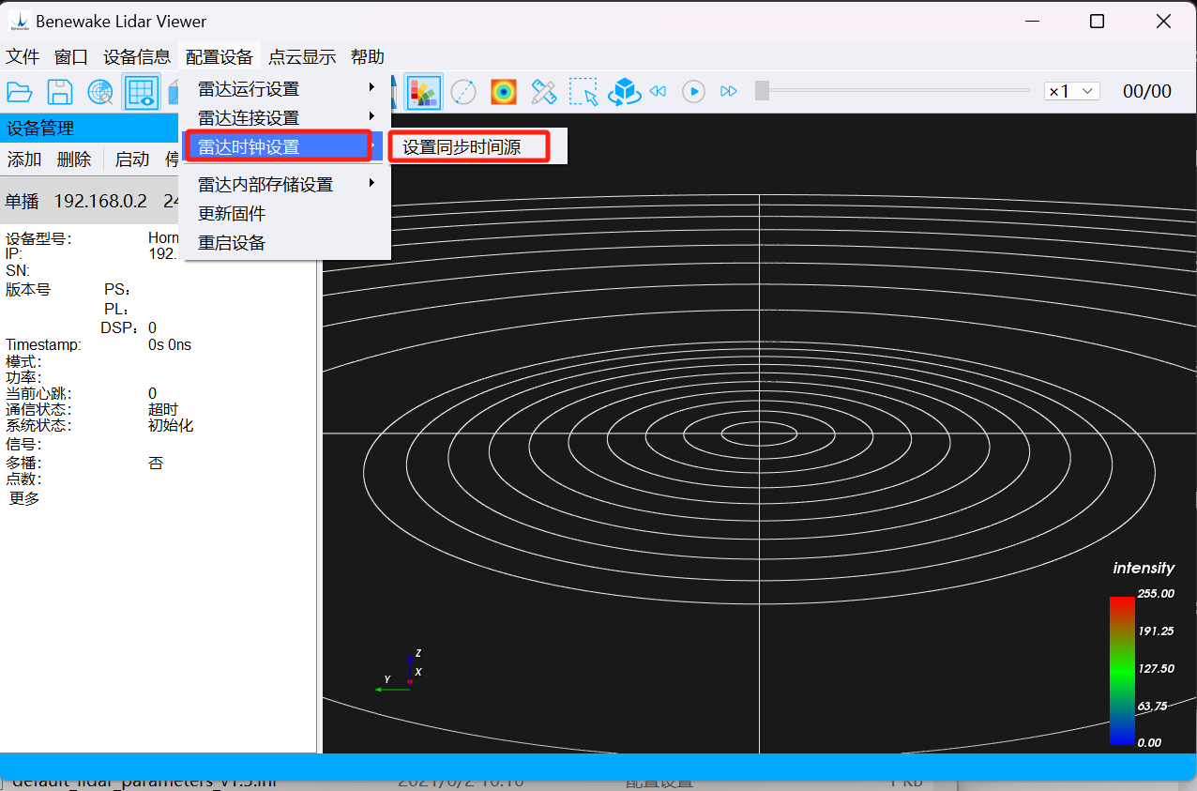The width and height of the screenshot is (1197, 791).
Task: Open the ×1 playback speed dropdown
Action: pos(1072,91)
